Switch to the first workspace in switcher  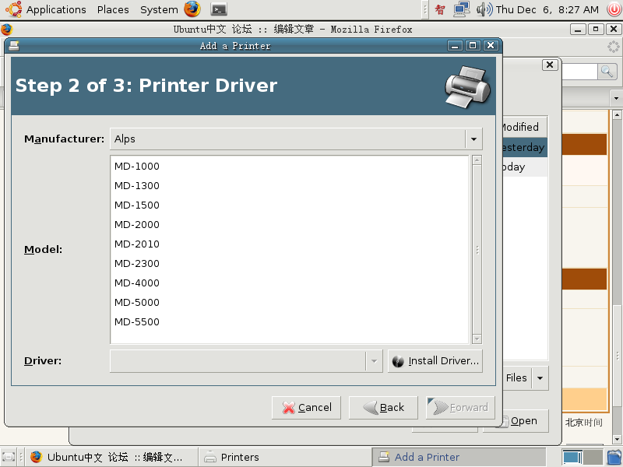[x=572, y=457]
